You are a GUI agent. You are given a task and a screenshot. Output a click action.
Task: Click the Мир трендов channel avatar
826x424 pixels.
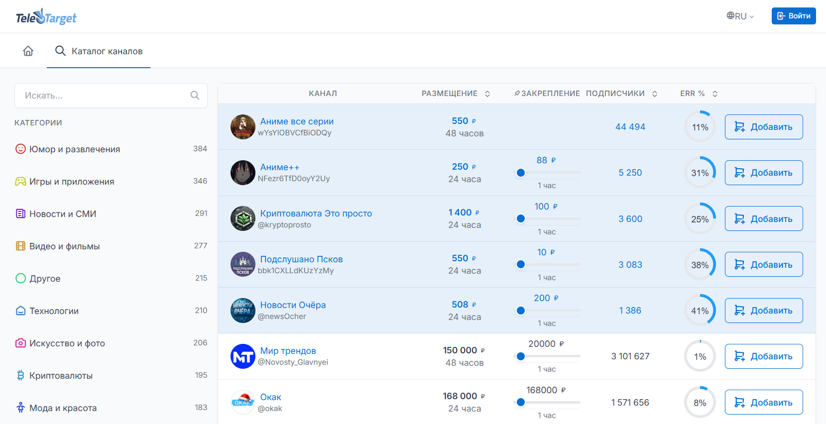(243, 356)
